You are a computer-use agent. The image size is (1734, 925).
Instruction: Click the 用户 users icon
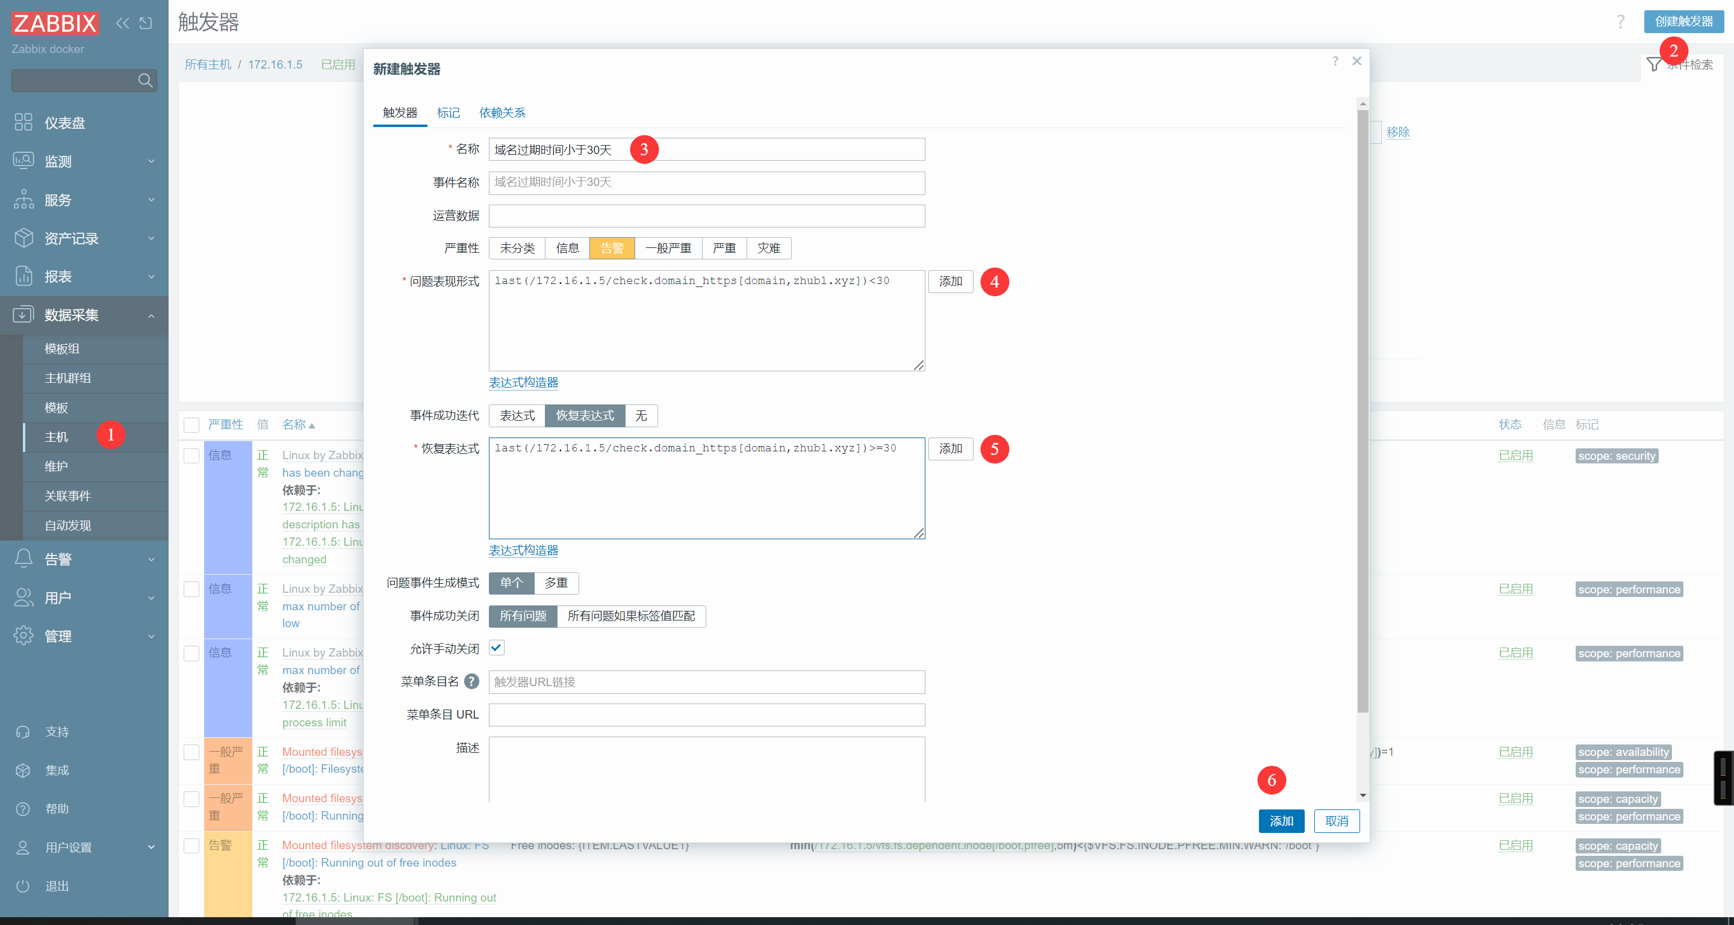pyautogui.click(x=23, y=597)
